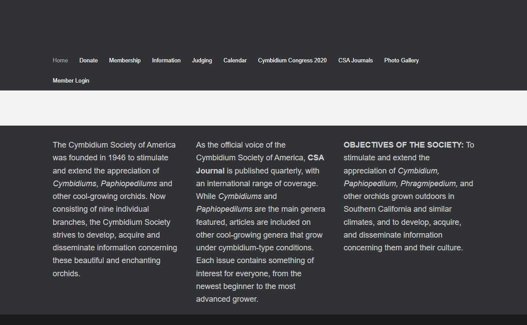Click 'concerning them and their culture.' line
The width and height of the screenshot is (527, 325).
click(x=403, y=248)
